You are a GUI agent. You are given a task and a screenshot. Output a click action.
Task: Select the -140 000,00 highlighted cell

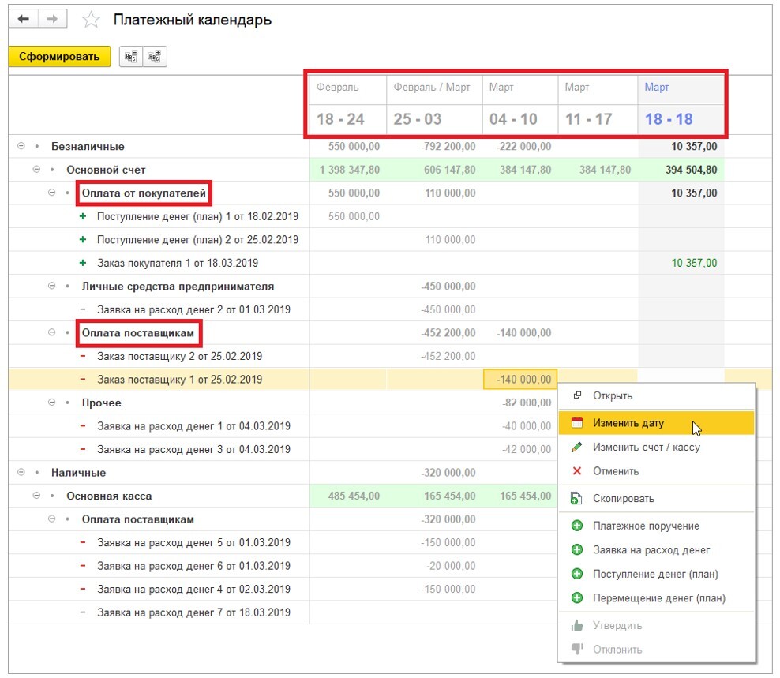pos(520,380)
